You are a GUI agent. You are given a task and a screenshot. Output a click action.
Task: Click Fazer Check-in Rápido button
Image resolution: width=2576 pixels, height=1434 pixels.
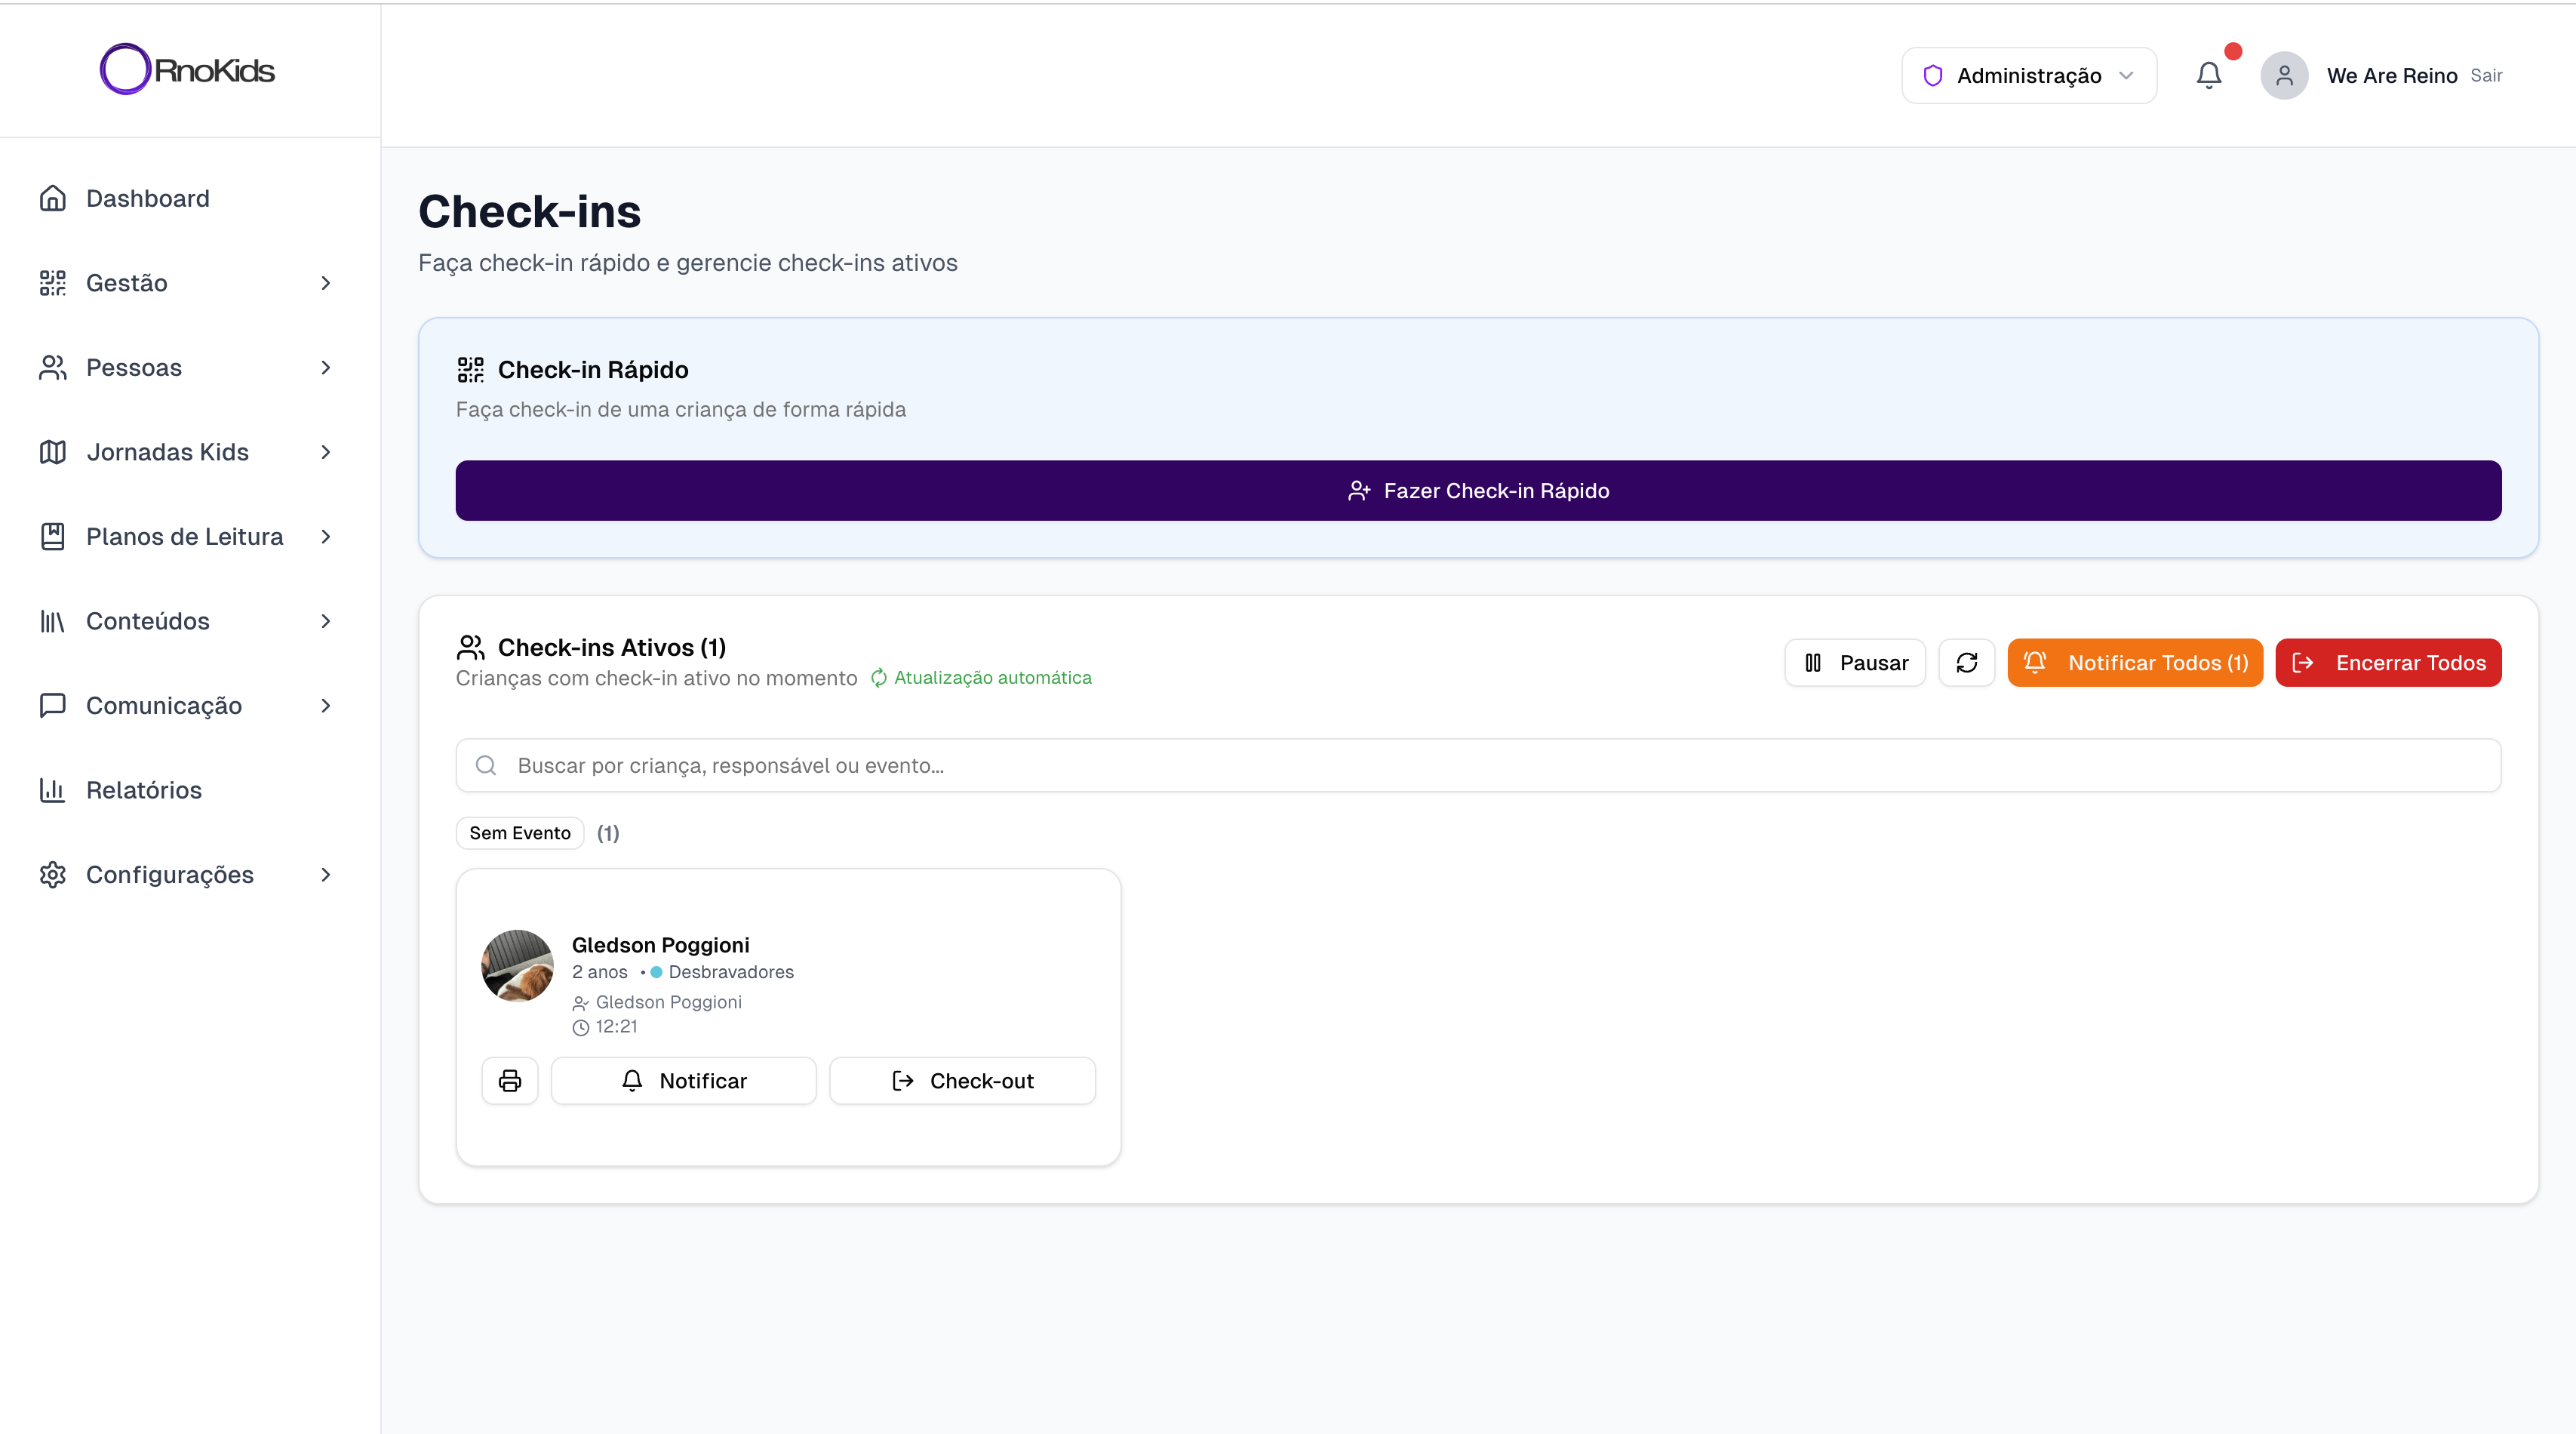(1478, 491)
